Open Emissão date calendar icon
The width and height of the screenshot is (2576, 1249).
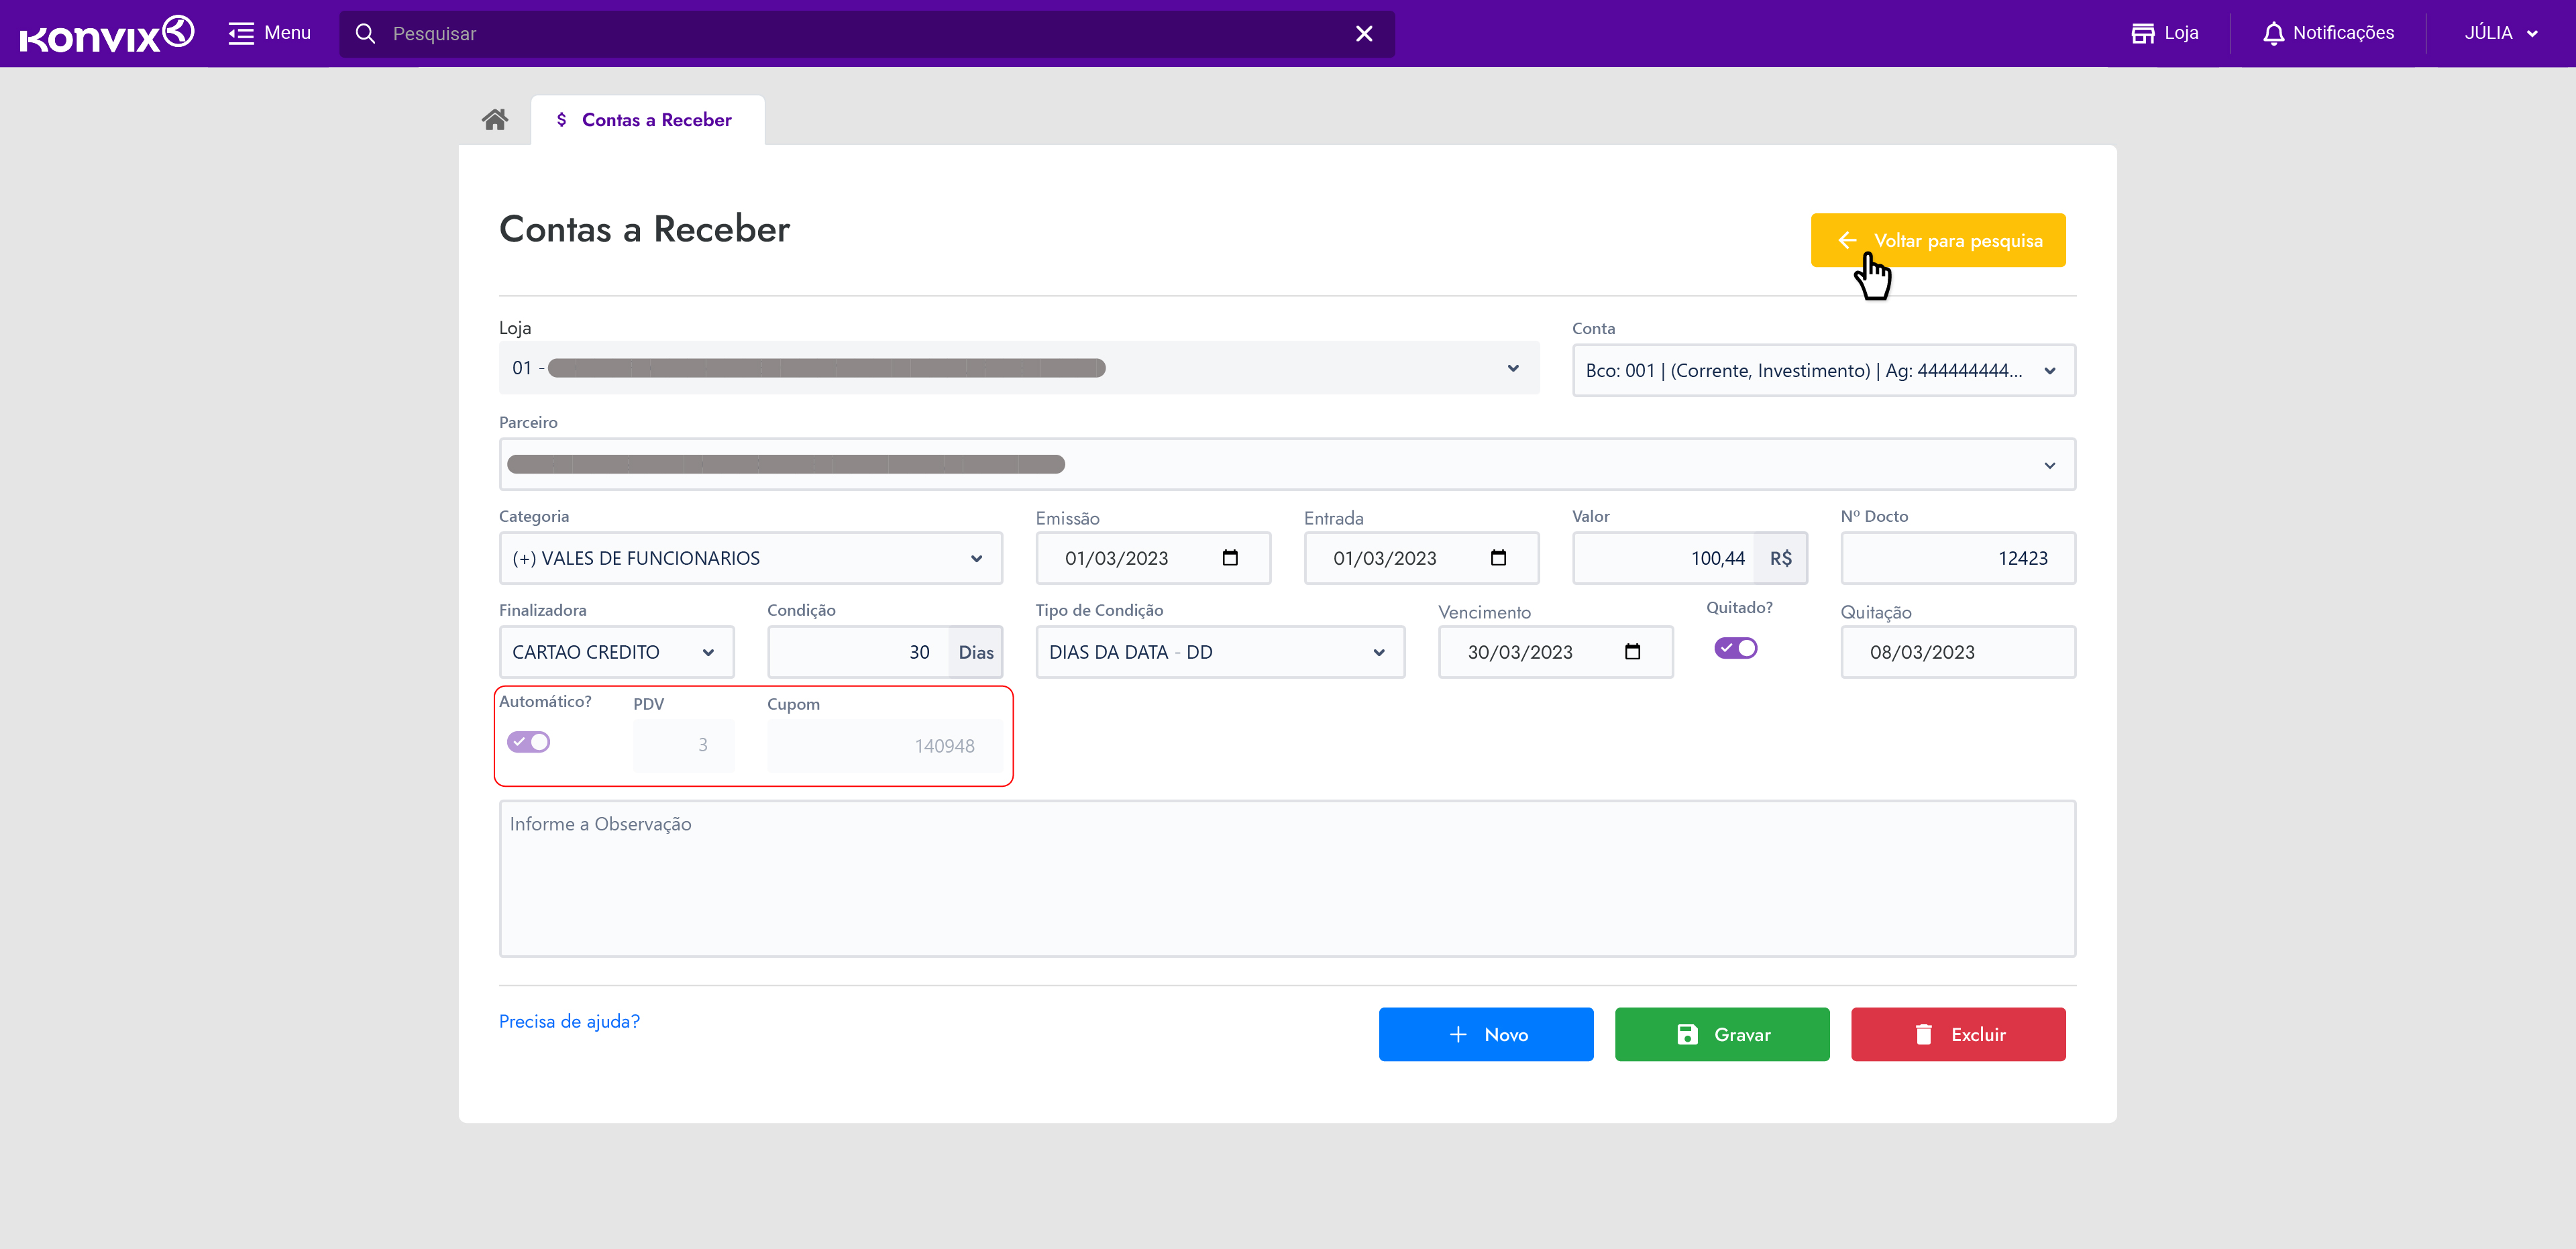(1230, 558)
